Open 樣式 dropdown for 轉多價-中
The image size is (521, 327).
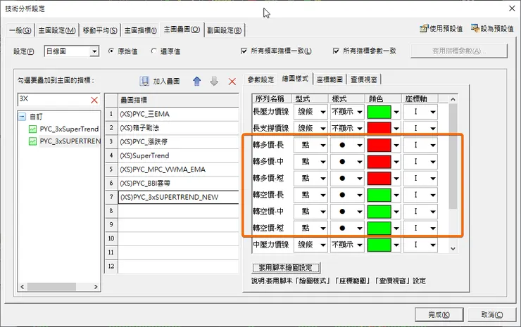360,162
